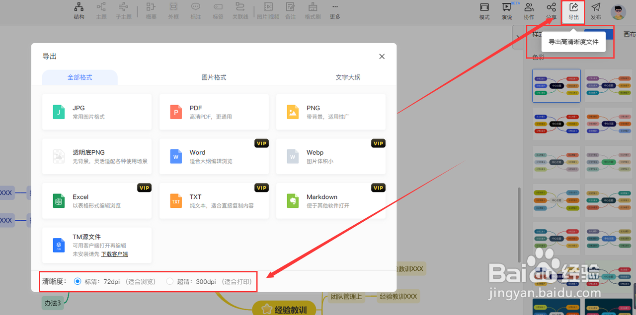
Task: Select 超清 300dpi clarity radio button
Action: click(x=170, y=281)
